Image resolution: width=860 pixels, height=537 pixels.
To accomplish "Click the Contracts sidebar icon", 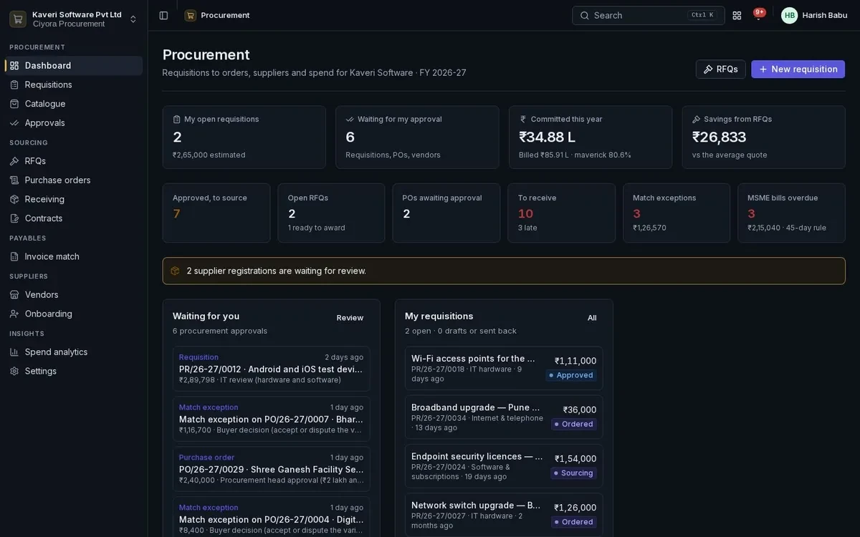I will [14, 218].
